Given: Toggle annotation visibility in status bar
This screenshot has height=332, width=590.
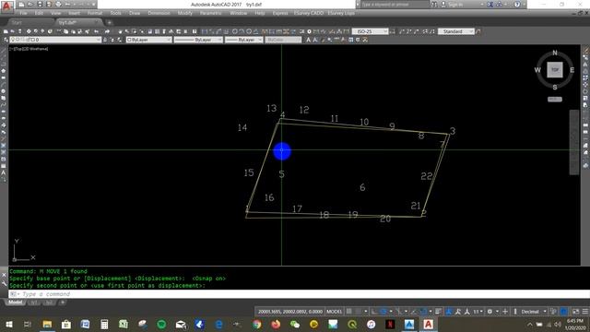Looking at the screenshot, I should tap(449, 312).
